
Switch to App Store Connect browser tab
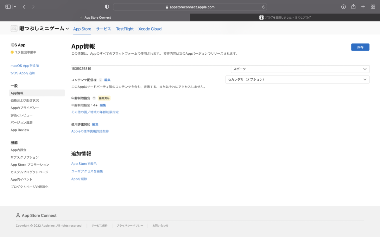tap(95, 17)
